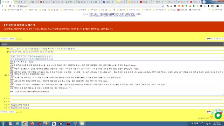Select the first browser tab

click(x=7, y=2)
